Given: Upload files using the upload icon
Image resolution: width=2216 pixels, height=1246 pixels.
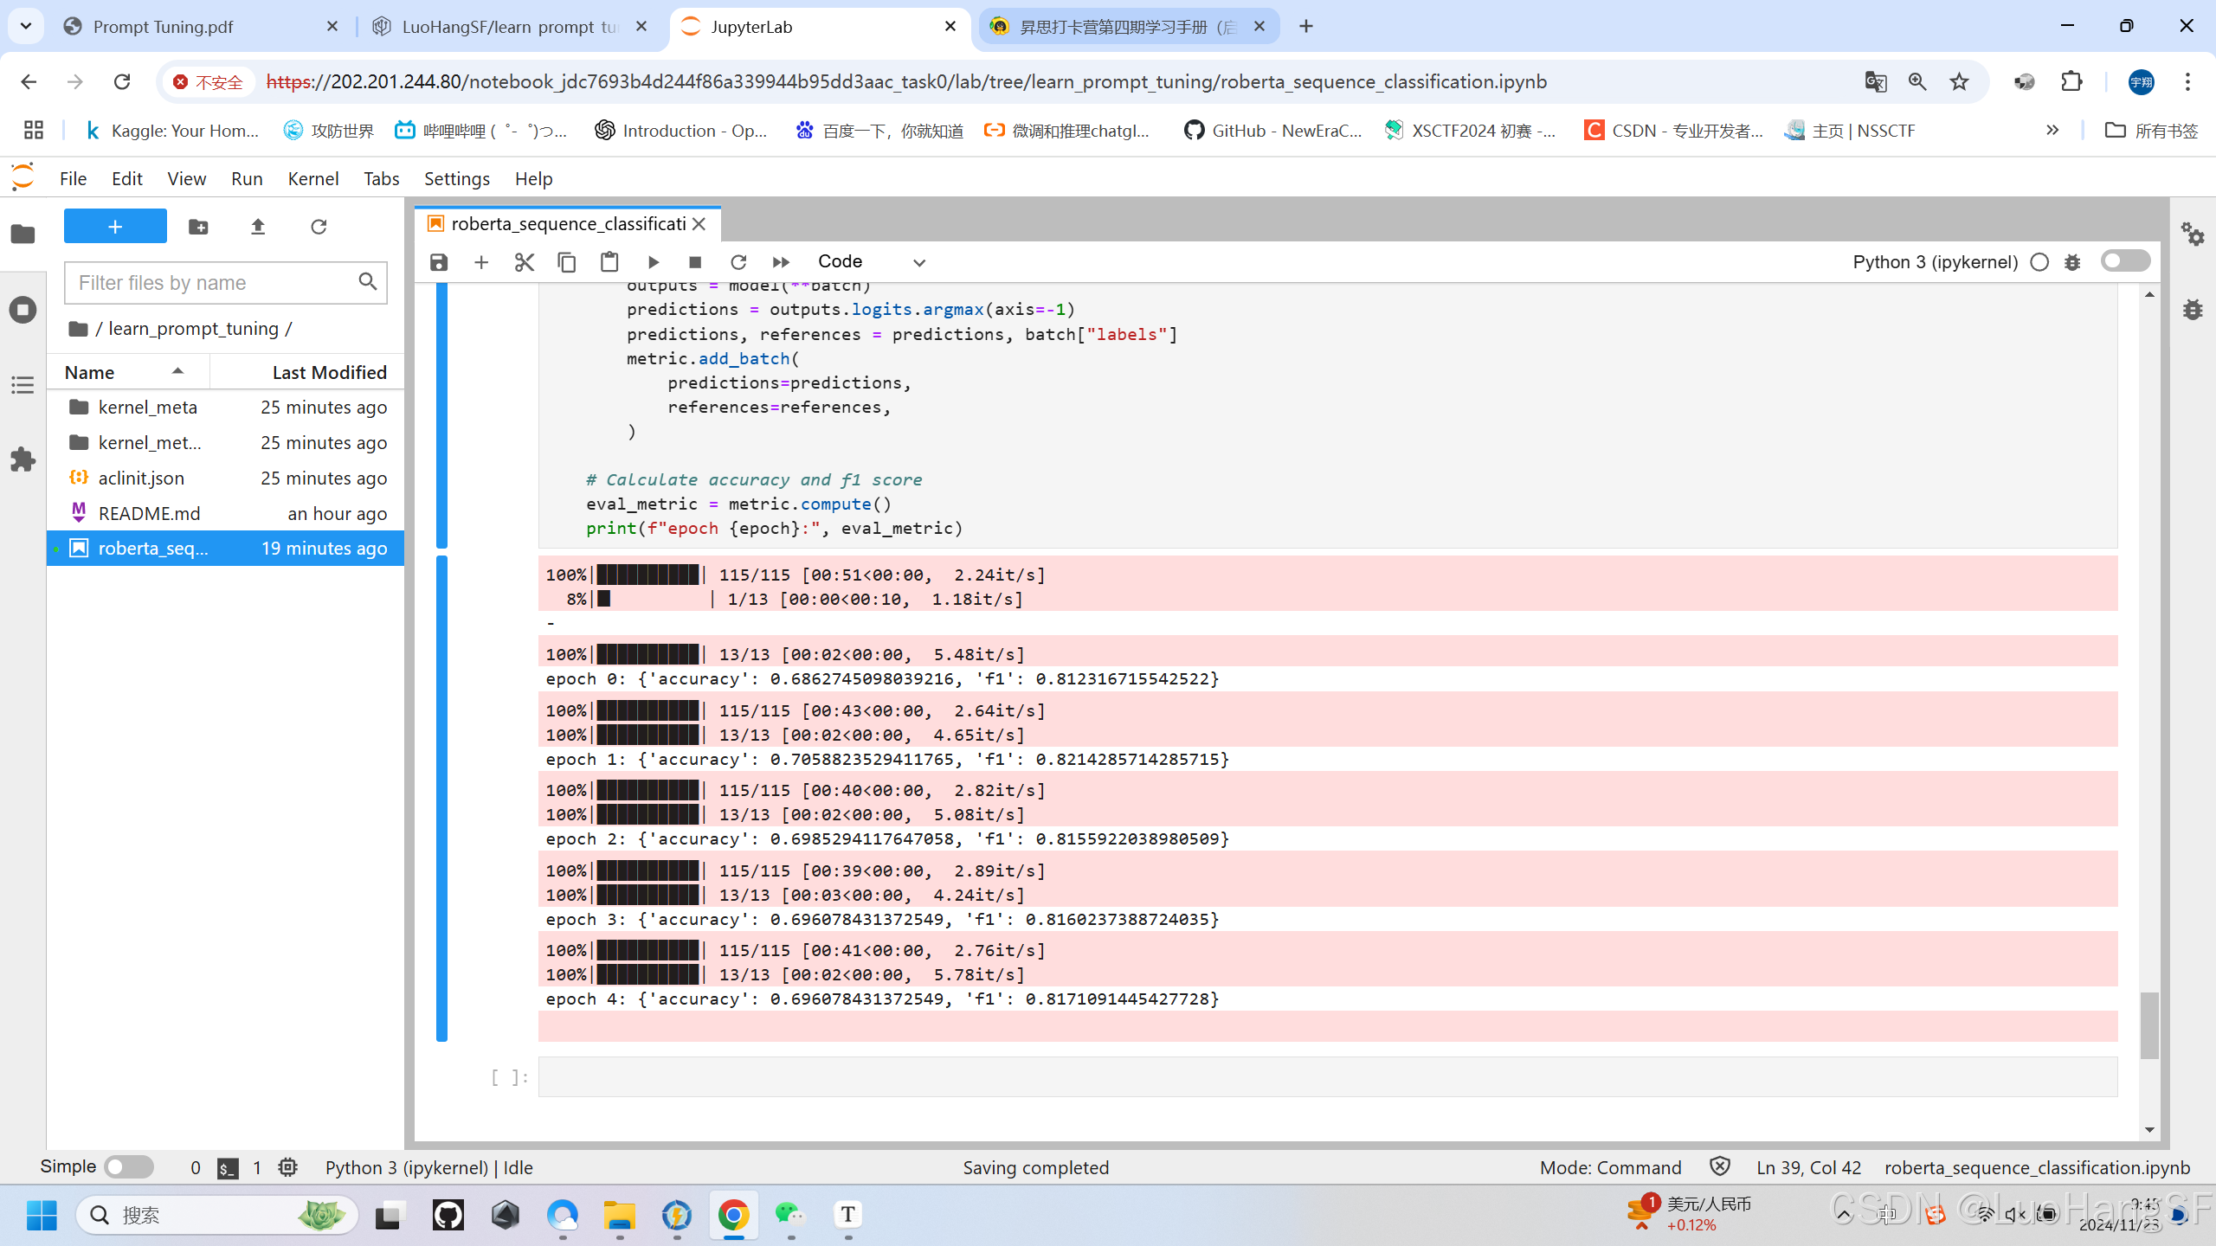Looking at the screenshot, I should 257,226.
